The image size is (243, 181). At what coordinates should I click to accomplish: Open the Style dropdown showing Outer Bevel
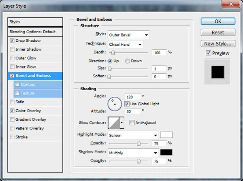pos(129,35)
